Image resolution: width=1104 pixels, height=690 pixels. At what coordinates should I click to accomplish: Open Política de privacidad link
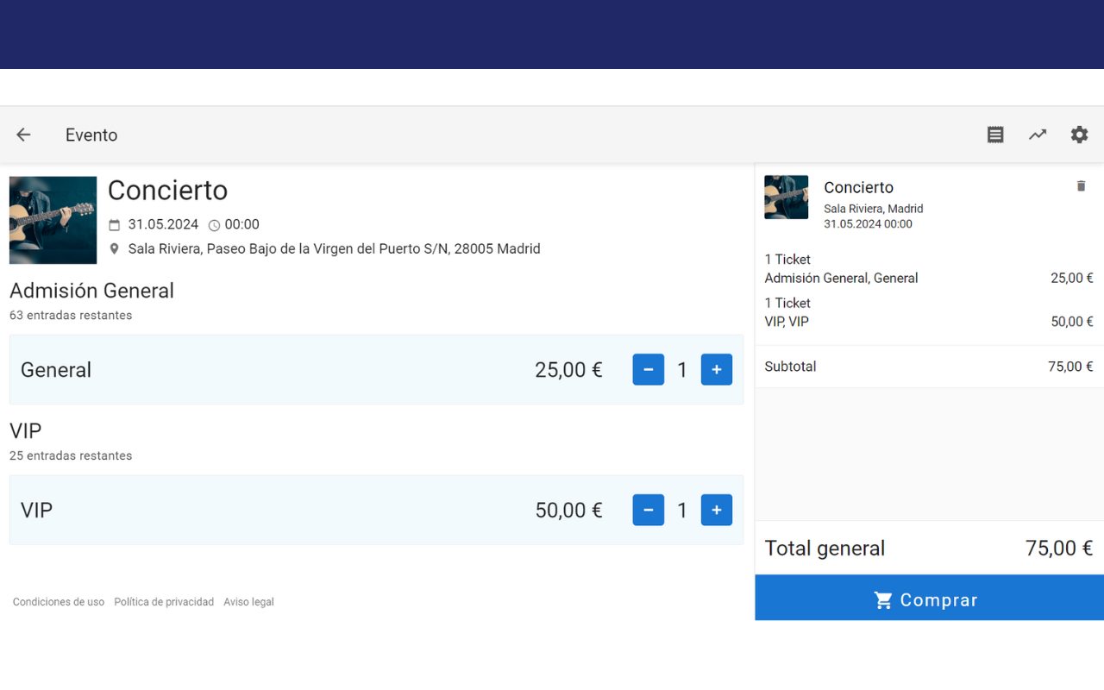pyautogui.click(x=164, y=602)
